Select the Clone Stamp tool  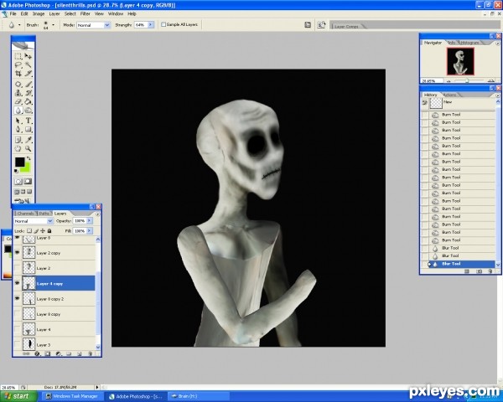(18, 93)
